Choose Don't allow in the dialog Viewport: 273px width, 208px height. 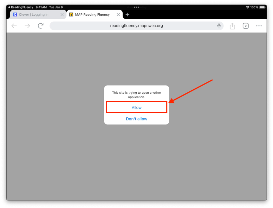[136, 119]
